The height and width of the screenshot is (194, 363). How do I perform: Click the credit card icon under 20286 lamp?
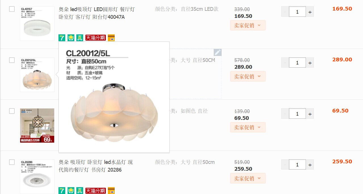coord(111,191)
